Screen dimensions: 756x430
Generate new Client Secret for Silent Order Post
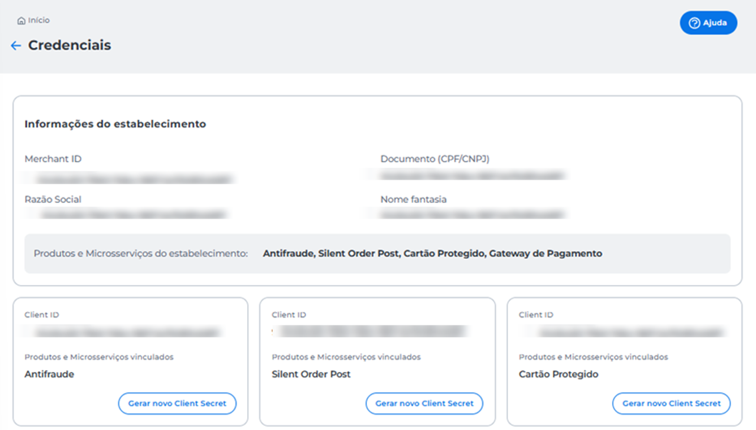click(x=424, y=404)
